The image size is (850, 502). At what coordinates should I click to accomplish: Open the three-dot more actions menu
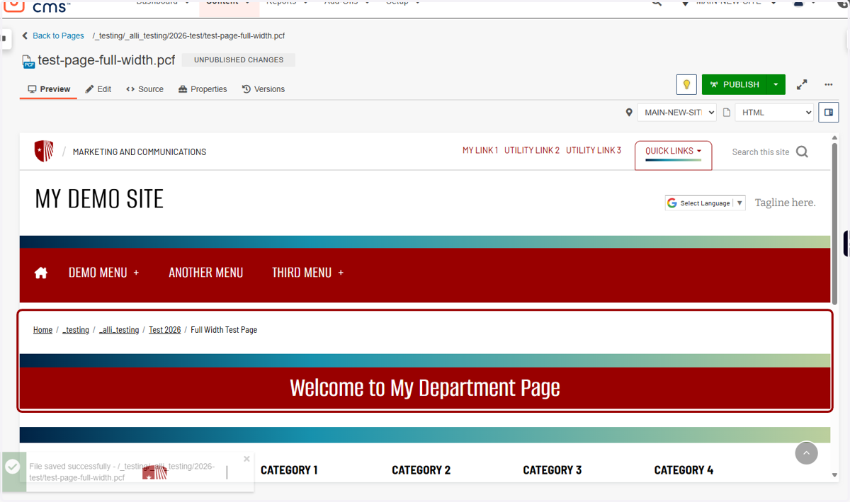(x=829, y=84)
